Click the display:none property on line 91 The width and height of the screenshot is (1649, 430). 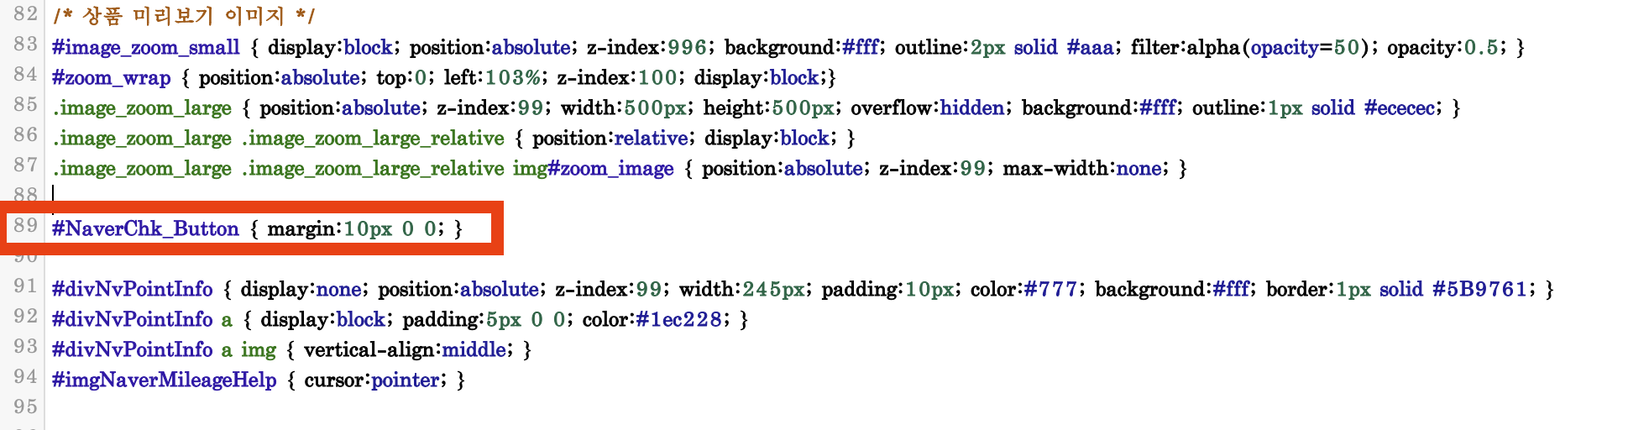[x=301, y=289]
